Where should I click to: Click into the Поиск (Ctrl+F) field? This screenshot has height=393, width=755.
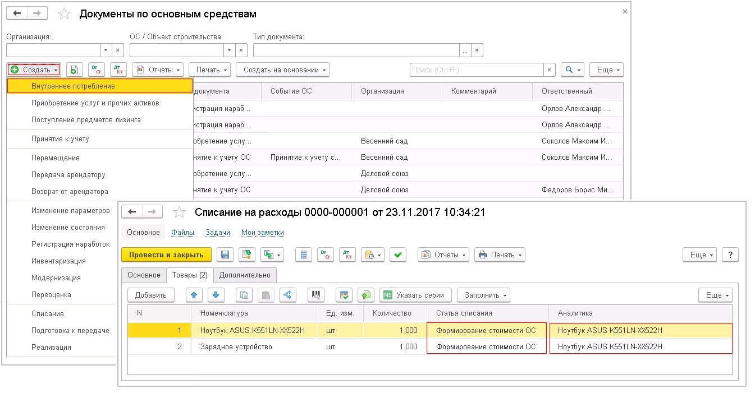[477, 70]
